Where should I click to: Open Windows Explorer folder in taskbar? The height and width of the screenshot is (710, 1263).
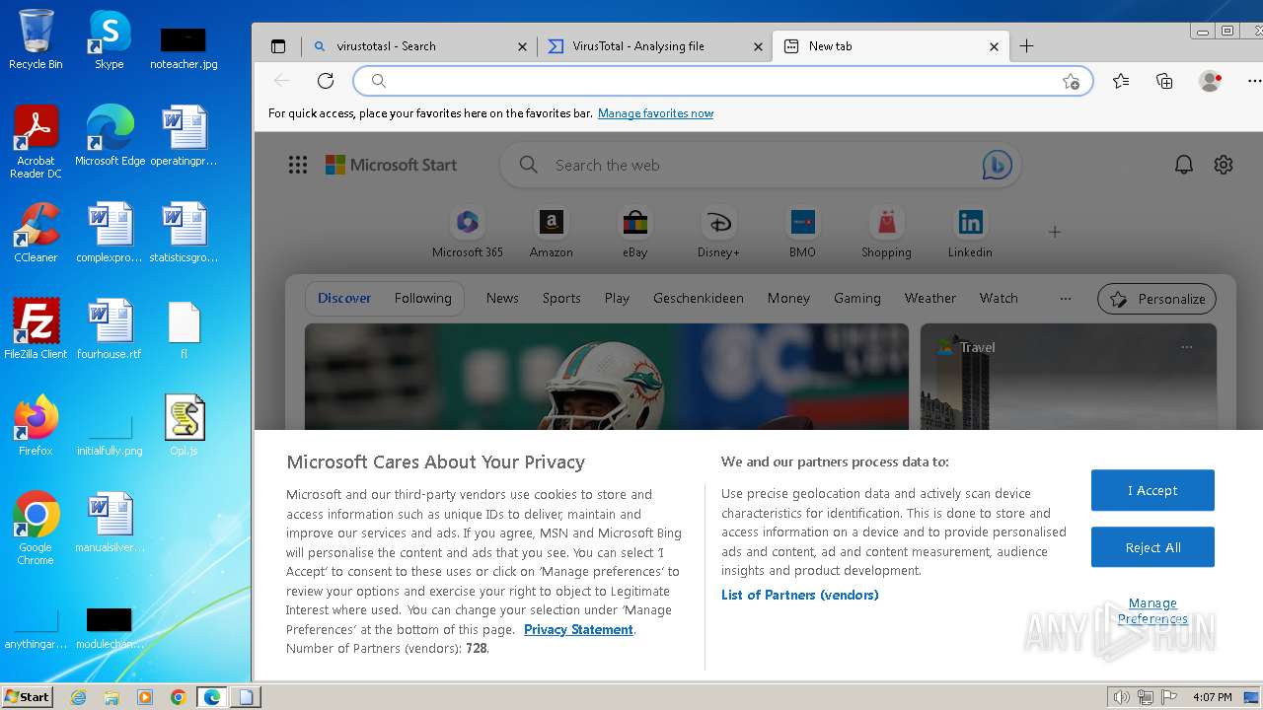[111, 697]
